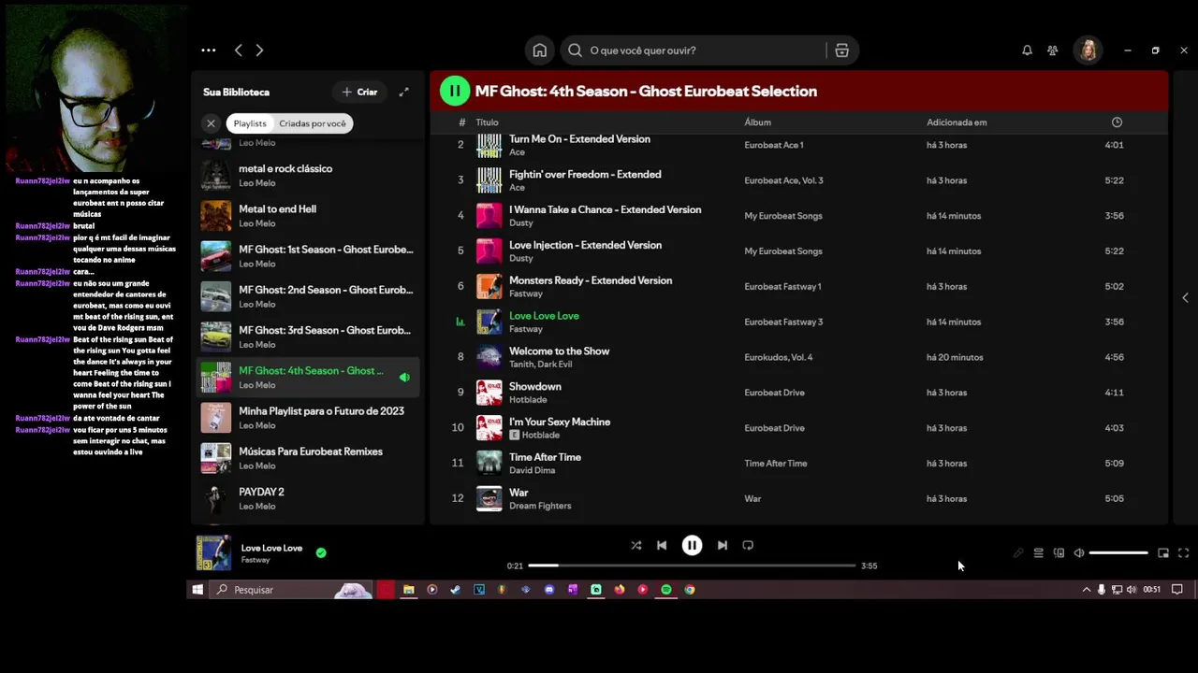Viewport: 1198px width, 673px height.
Task: Sort by 'Adicionada em' column header
Action: [957, 122]
